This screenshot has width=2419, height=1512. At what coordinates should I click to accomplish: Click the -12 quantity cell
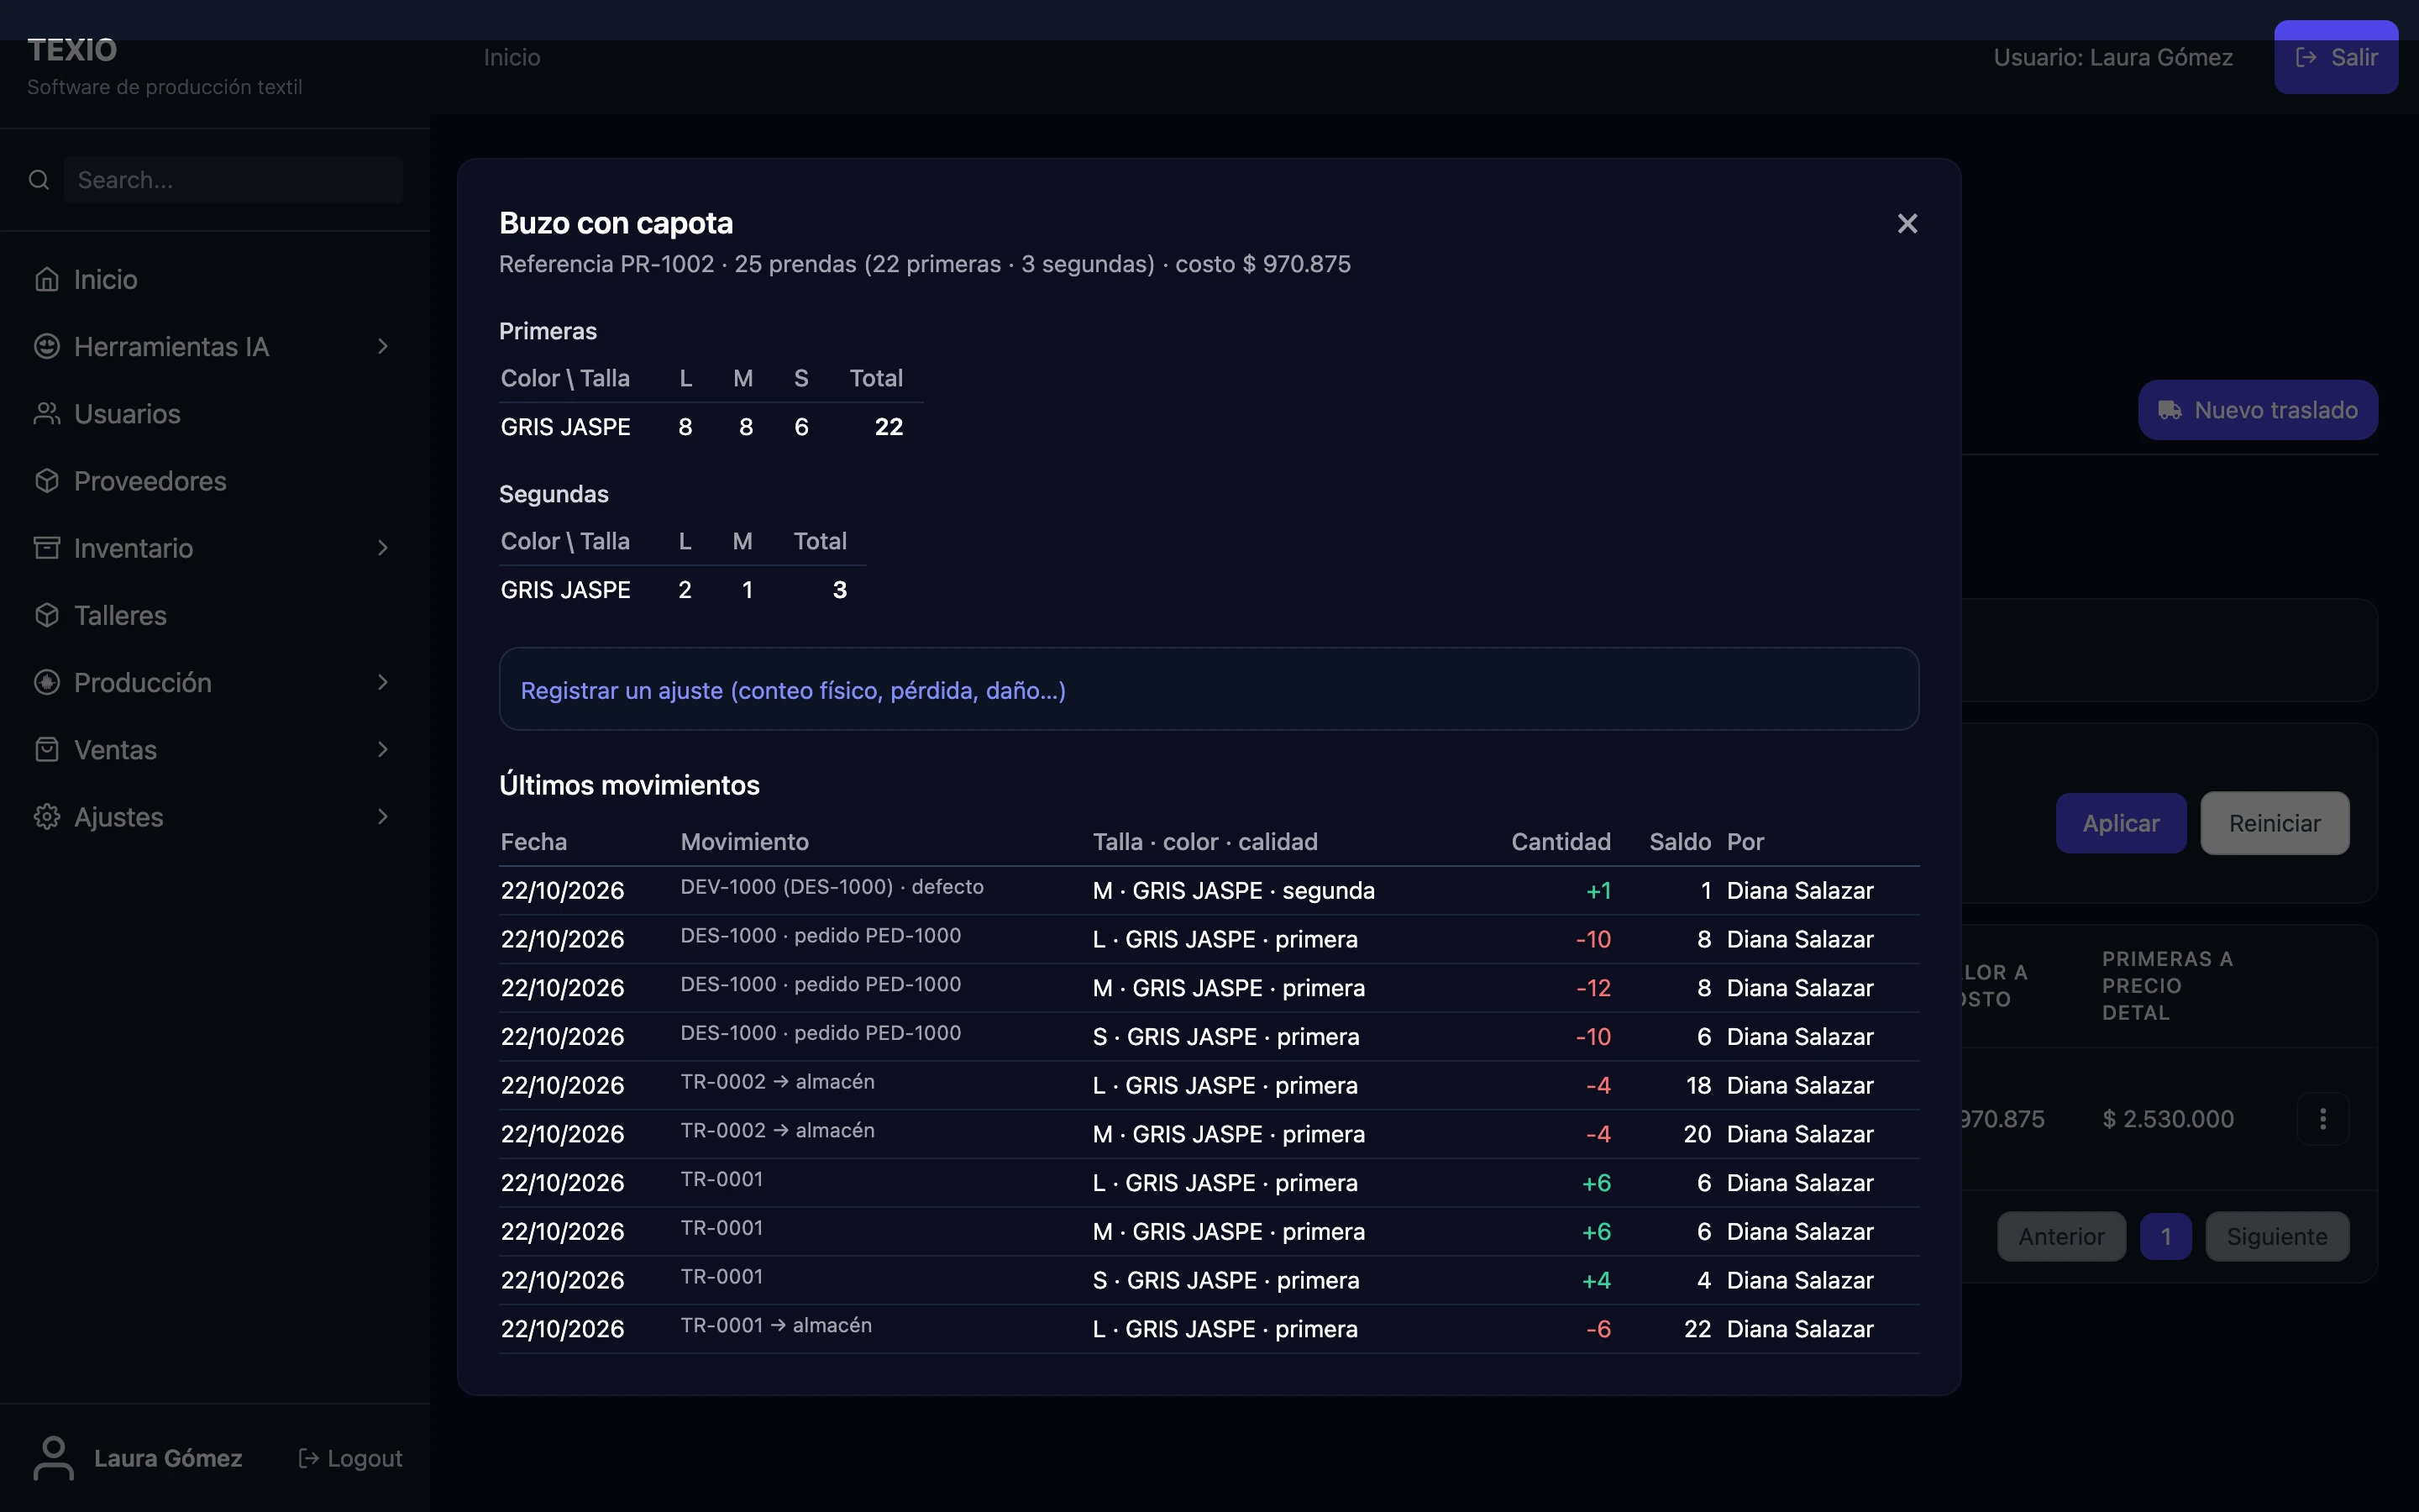(x=1593, y=988)
